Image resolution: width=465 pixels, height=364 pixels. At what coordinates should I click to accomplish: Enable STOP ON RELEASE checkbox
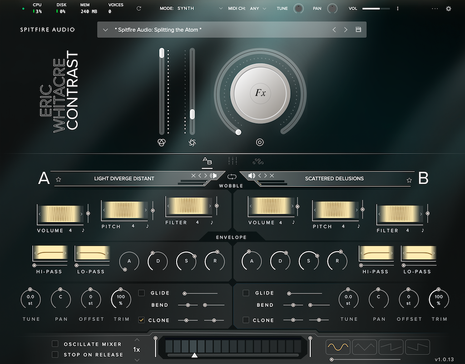pos(55,354)
